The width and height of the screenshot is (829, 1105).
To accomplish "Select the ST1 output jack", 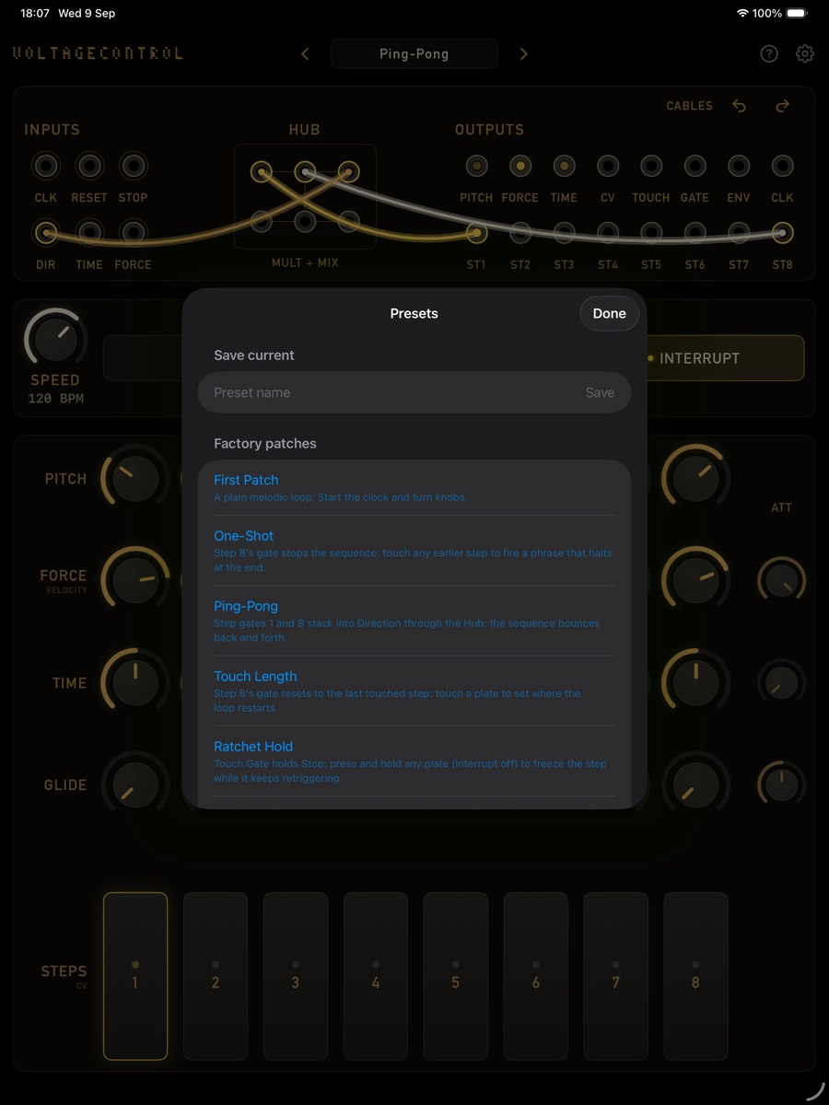I will click(x=476, y=234).
